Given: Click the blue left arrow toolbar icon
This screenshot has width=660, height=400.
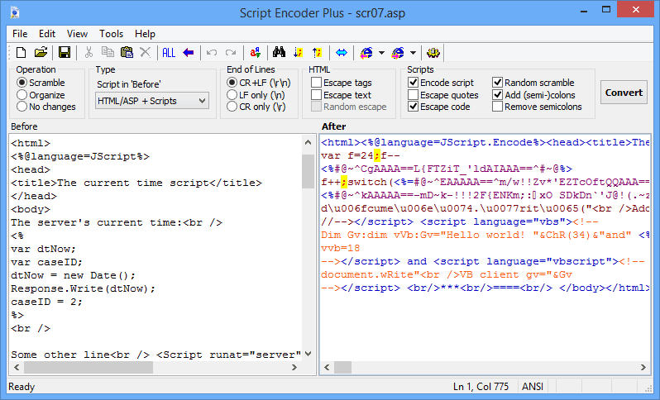Looking at the screenshot, I should [x=188, y=53].
